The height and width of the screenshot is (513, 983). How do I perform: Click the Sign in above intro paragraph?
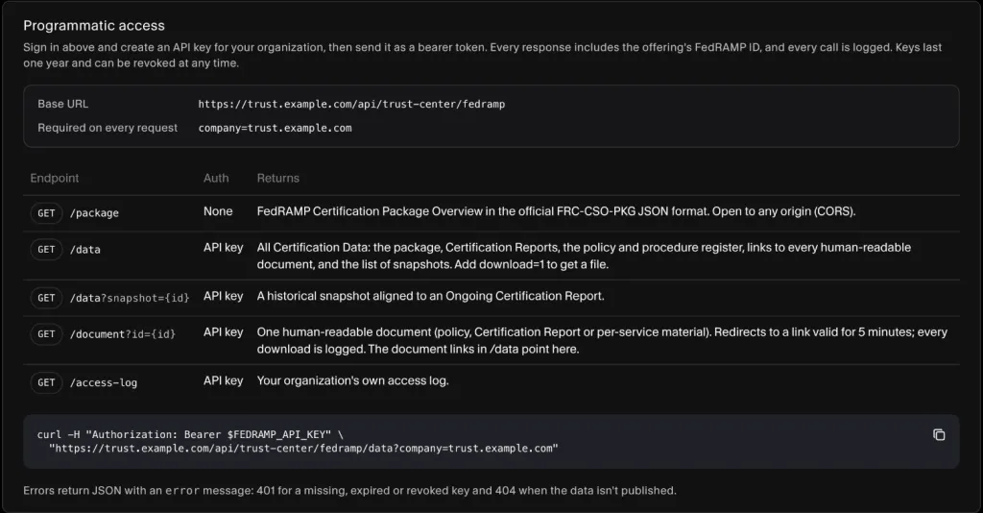483,55
